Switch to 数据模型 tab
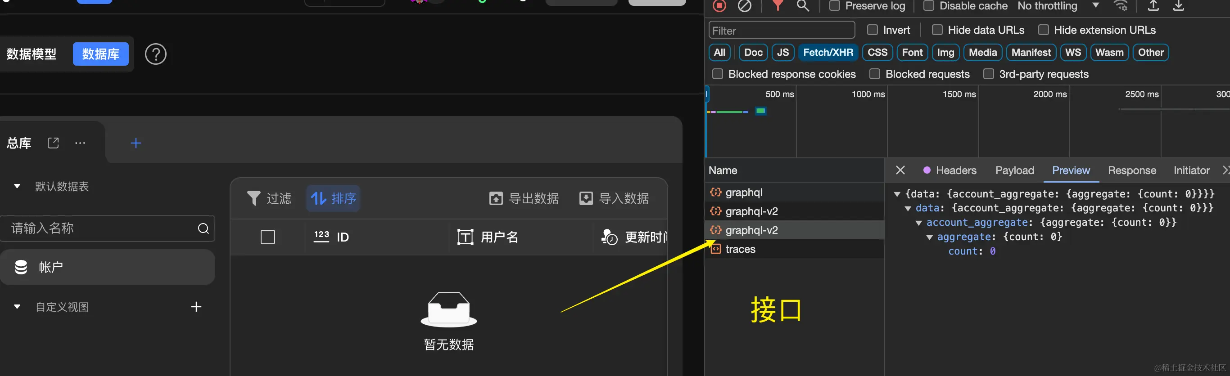Viewport: 1230px width, 376px height. coord(32,54)
